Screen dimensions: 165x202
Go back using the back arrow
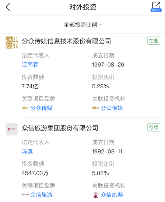[8, 7]
